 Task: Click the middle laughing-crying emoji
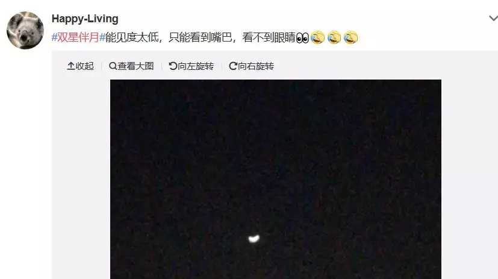point(334,37)
